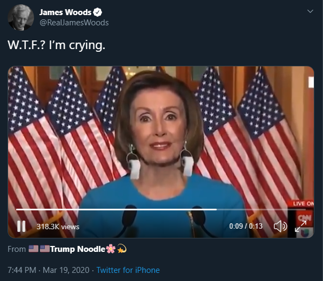
Task: Click the tweet text "W.T.F.? I'm crying."
Action: [56, 45]
